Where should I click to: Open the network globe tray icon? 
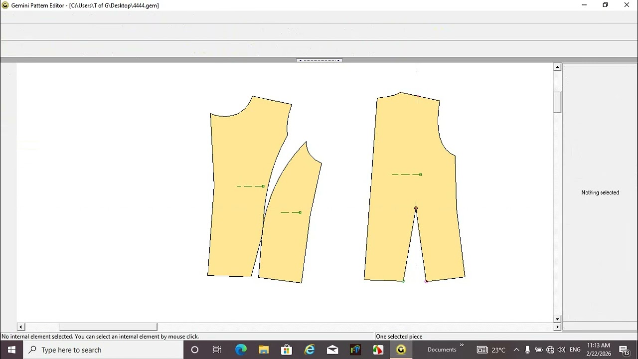[x=550, y=350]
